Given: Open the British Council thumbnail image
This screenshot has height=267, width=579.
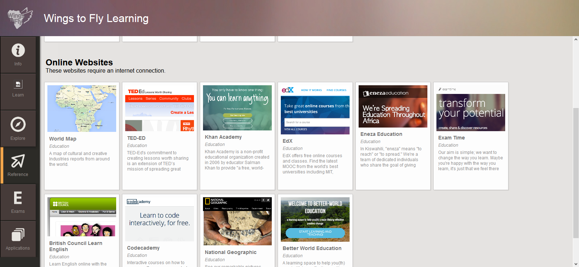Looking at the screenshot, I should click(x=82, y=217).
